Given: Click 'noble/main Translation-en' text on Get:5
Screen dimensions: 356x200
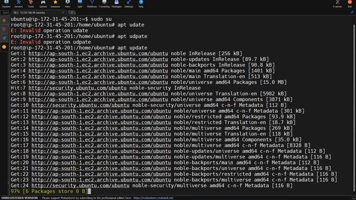Looking at the screenshot, I should click(208, 77).
